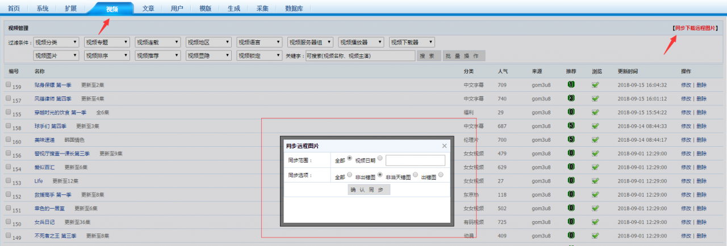This screenshot has height=246, width=727.
Task: Click the green browse checkmark for video 157
Action: click(595, 99)
